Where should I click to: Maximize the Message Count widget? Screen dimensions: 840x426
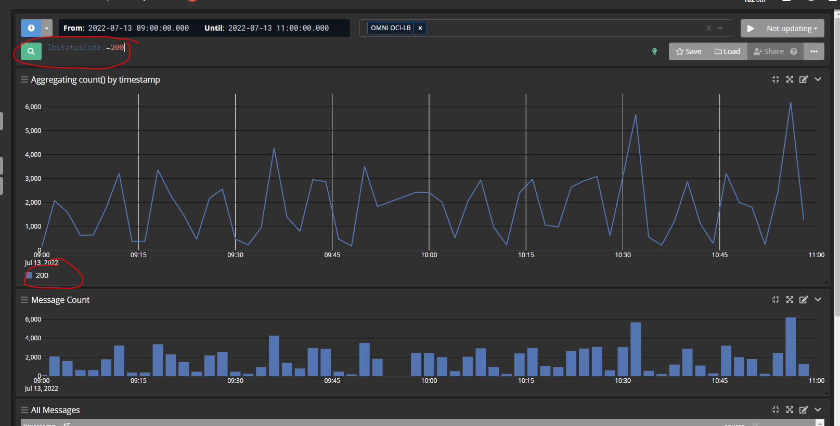click(790, 300)
